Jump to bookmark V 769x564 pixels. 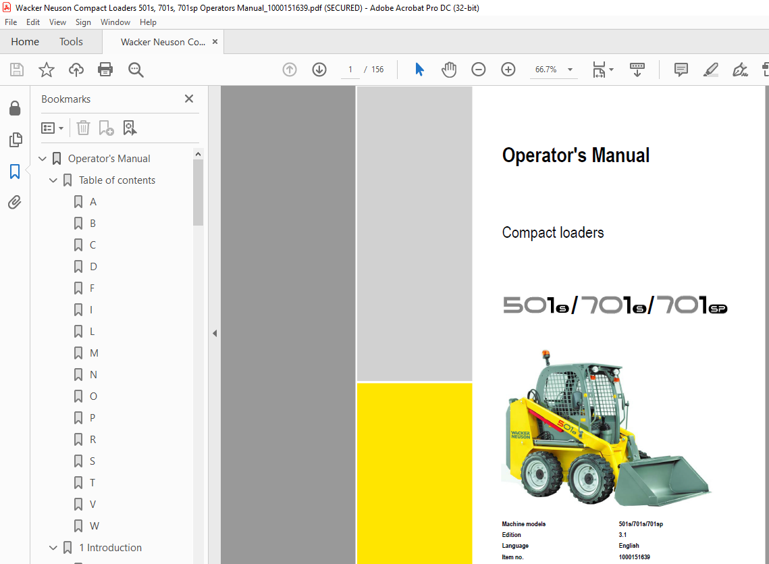pos(92,504)
